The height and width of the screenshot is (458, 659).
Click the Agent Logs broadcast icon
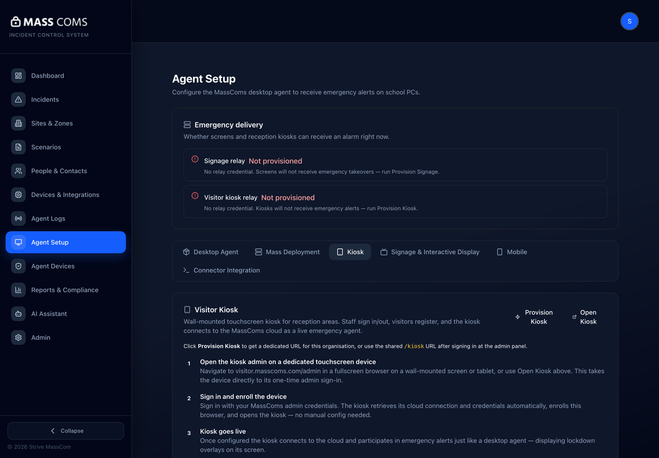pos(18,218)
